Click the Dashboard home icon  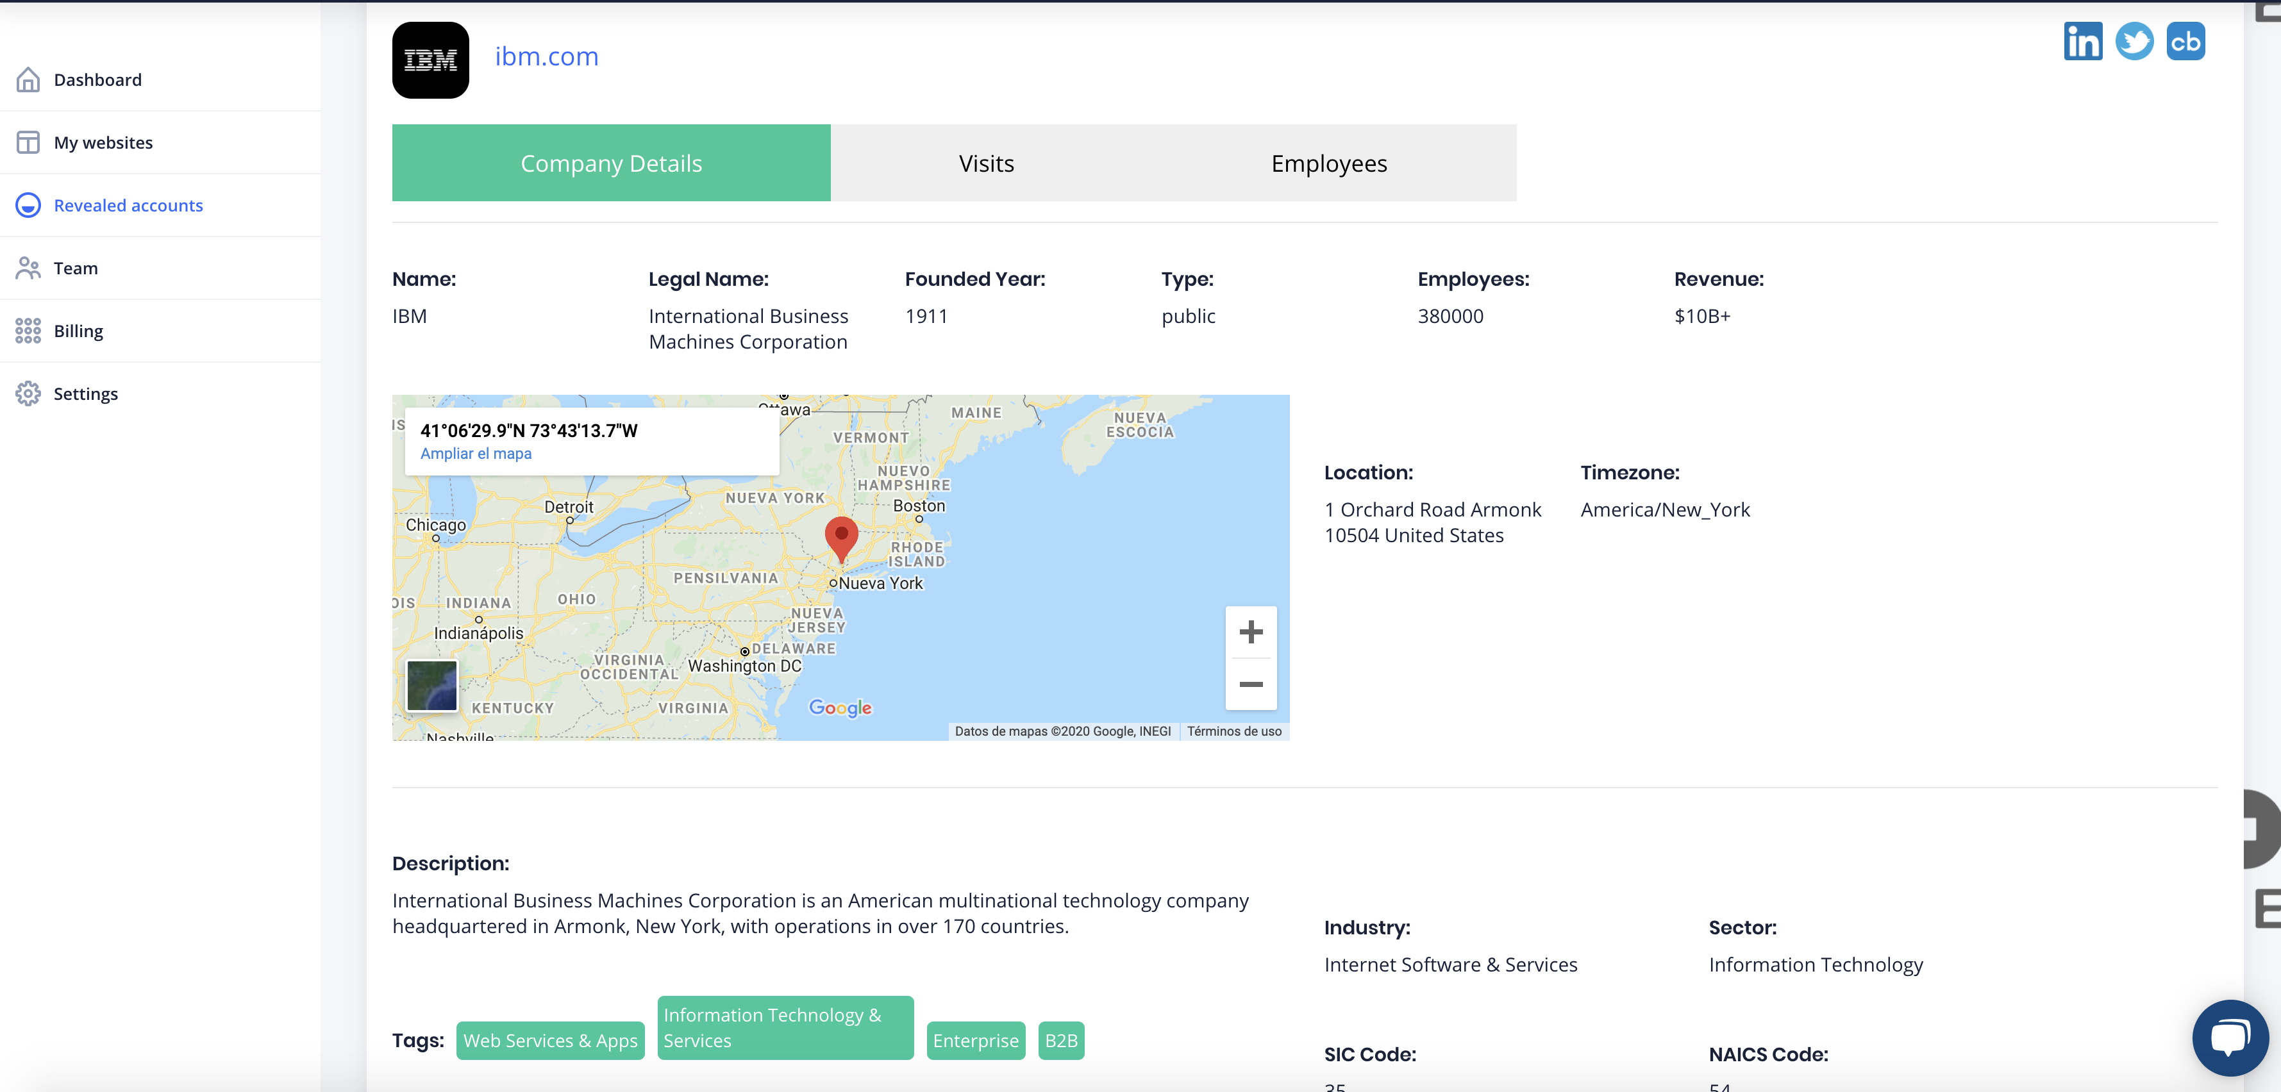(x=28, y=79)
